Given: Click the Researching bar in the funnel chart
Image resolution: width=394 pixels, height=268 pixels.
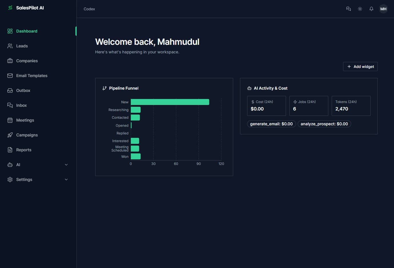Looking at the screenshot, I should (136, 110).
